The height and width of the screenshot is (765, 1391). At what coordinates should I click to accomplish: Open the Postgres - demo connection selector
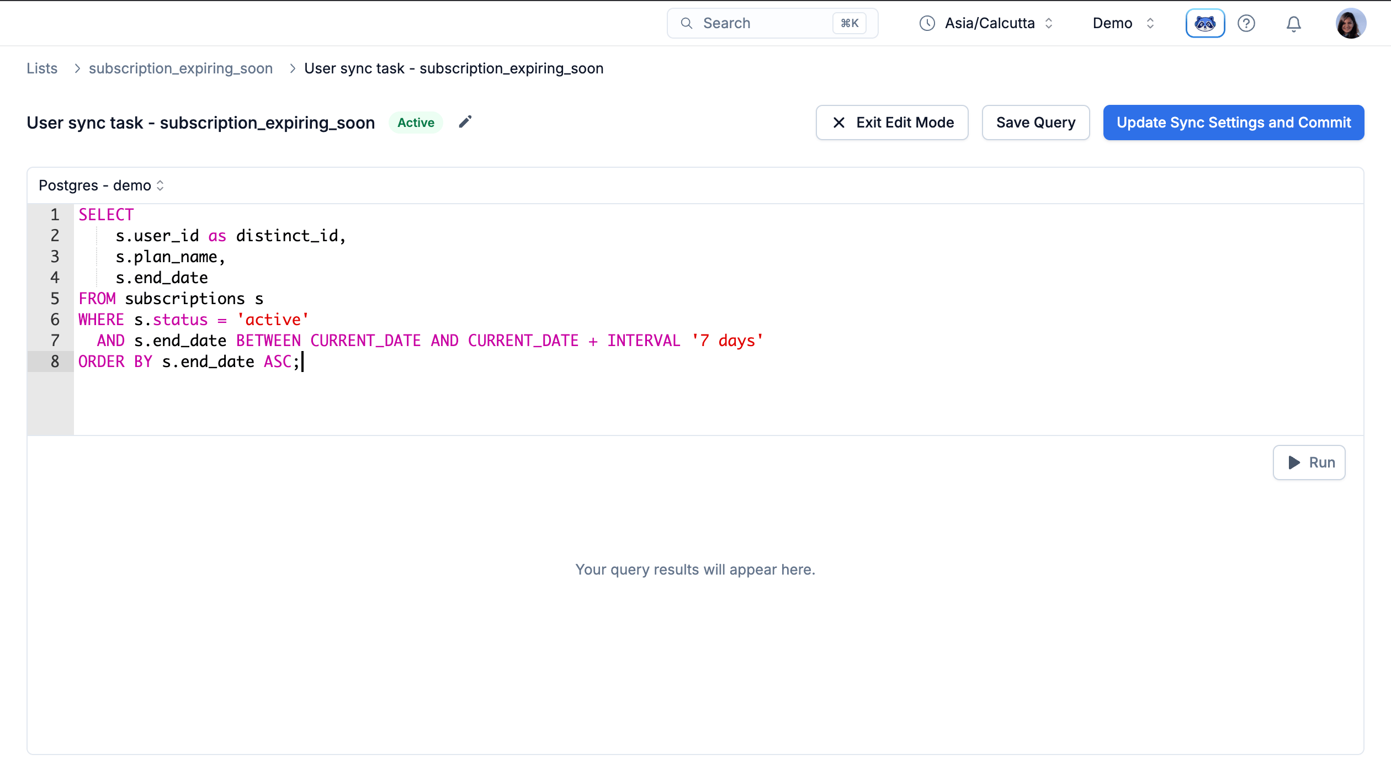click(x=102, y=185)
